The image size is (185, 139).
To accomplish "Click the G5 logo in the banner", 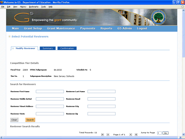I will click(24, 17).
